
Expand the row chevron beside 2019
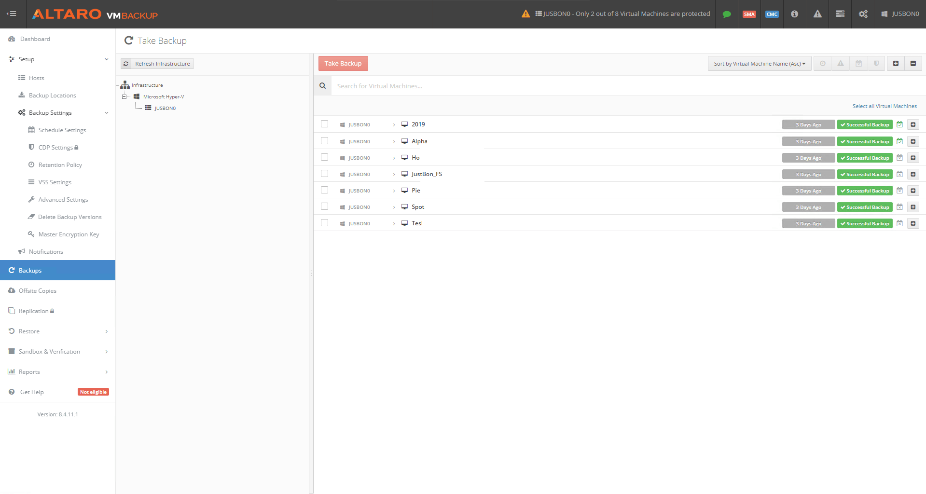click(394, 125)
